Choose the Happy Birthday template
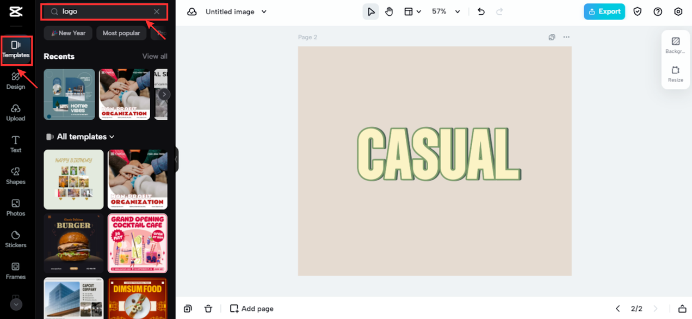Image resolution: width=692 pixels, height=319 pixels. click(x=73, y=180)
